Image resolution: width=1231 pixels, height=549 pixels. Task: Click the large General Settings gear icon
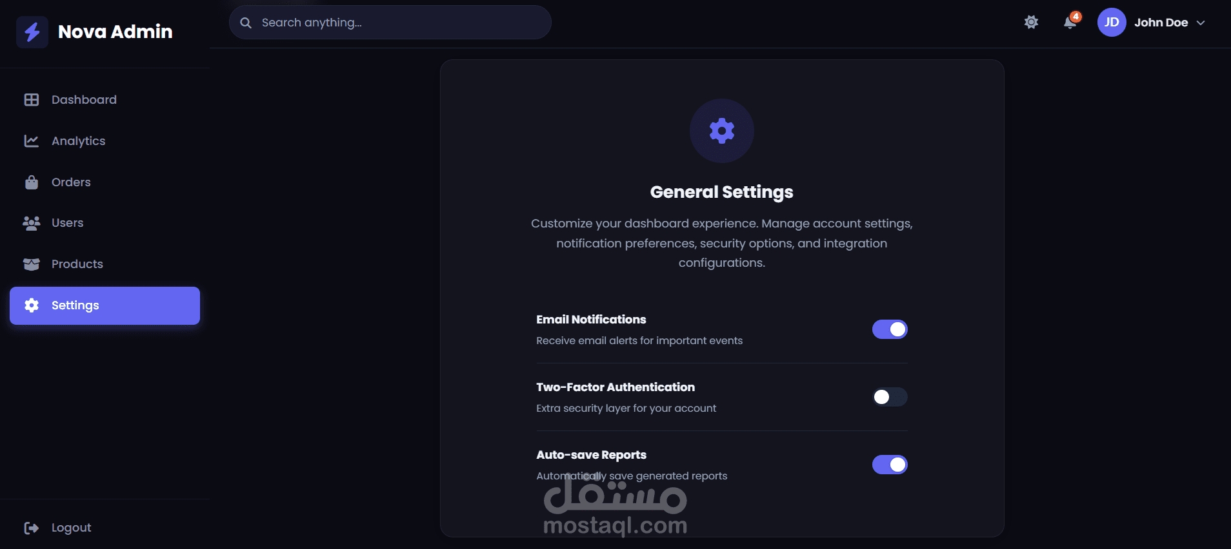tap(721, 131)
